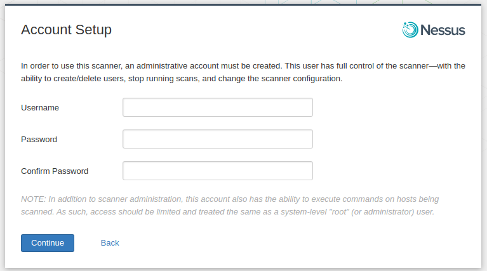
Task: Click "scanner configuration" in the description
Action: tap(298, 79)
